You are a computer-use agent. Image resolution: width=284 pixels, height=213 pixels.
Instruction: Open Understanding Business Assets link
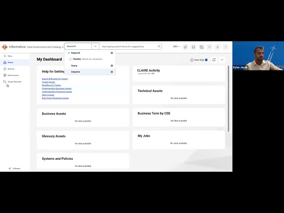[x=56, y=89]
